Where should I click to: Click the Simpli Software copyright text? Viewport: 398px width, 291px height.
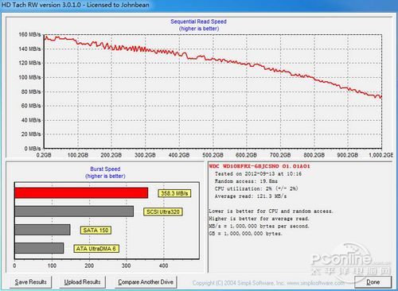(268, 283)
